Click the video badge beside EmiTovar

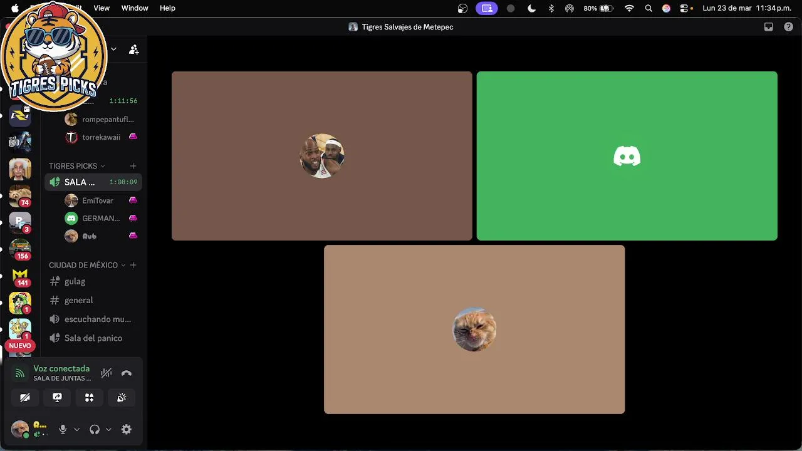pyautogui.click(x=133, y=200)
